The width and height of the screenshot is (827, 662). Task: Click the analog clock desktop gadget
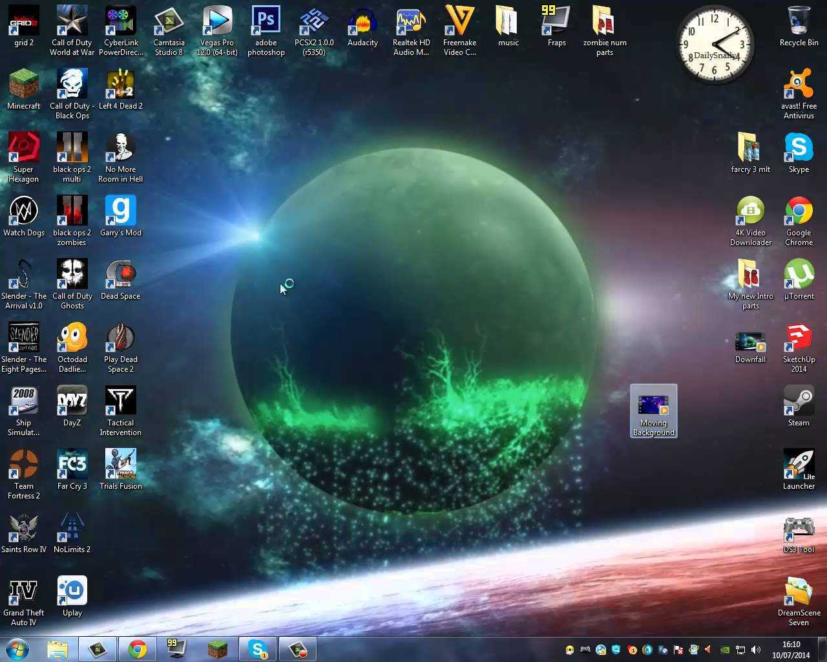[715, 45]
